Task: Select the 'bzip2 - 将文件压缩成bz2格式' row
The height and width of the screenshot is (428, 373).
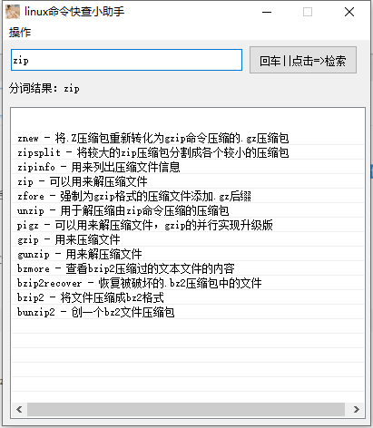Action: (x=188, y=297)
